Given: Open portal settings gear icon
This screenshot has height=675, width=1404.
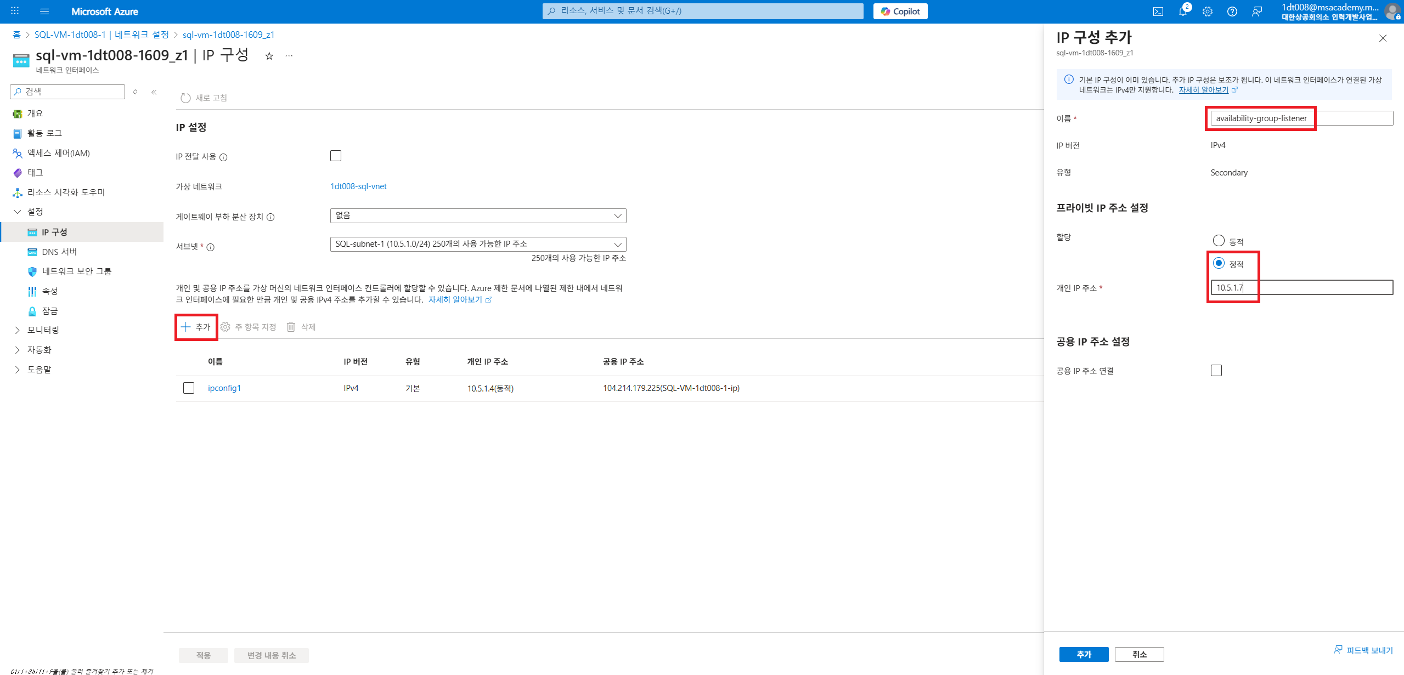Looking at the screenshot, I should point(1207,12).
